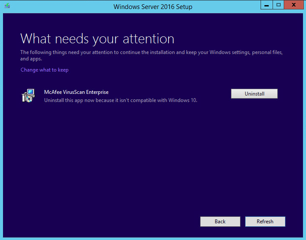Click the Uninstall button for McAfee VirusScan
Viewport: 306px width, 240px height.
coord(254,94)
